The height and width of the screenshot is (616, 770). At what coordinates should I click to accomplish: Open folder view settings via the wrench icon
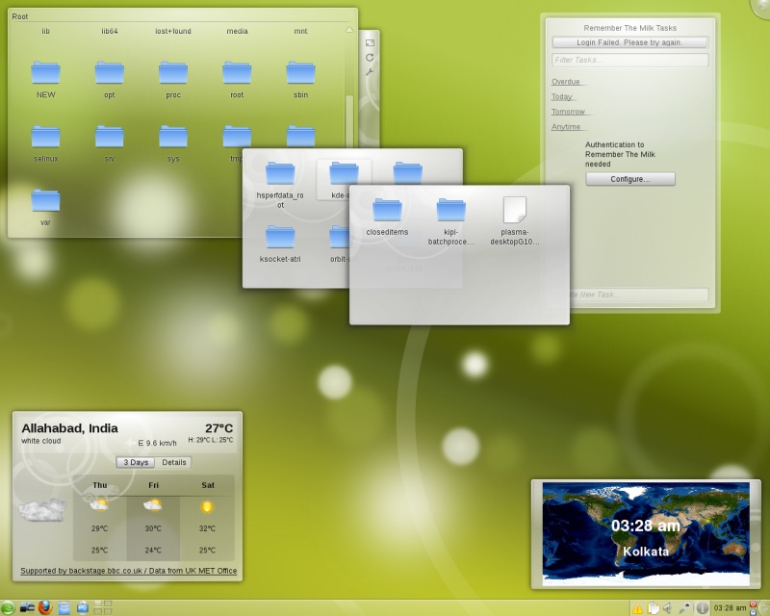370,70
